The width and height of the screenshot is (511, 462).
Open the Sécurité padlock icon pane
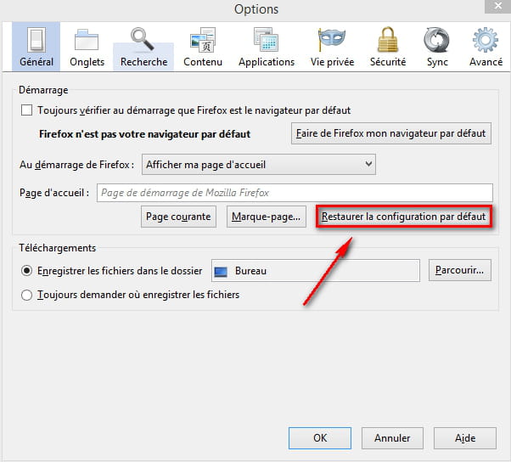pos(388,47)
